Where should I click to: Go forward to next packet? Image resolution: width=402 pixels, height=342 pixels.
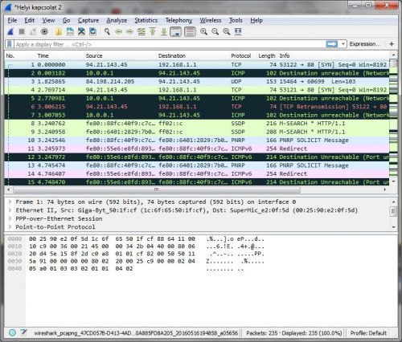(129, 32)
